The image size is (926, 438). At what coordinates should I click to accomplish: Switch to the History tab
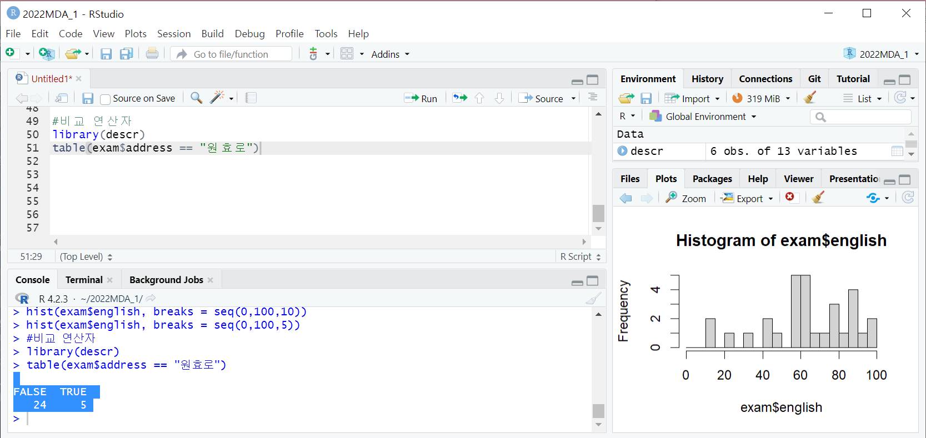pyautogui.click(x=707, y=79)
